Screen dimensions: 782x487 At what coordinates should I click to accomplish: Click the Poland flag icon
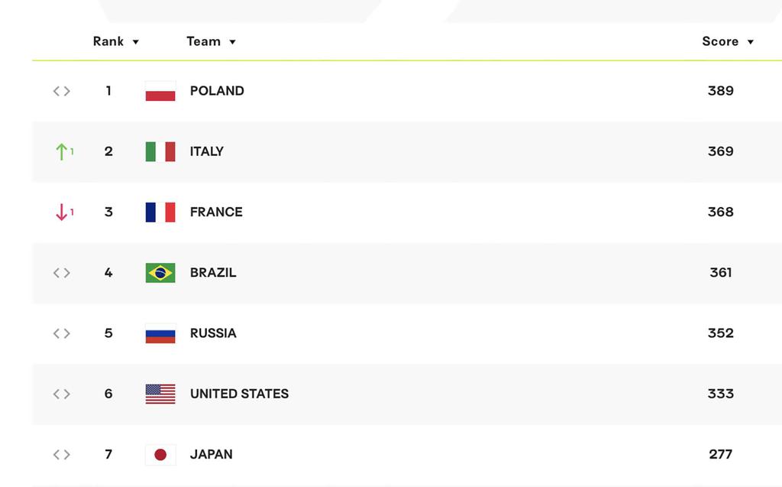tap(160, 91)
